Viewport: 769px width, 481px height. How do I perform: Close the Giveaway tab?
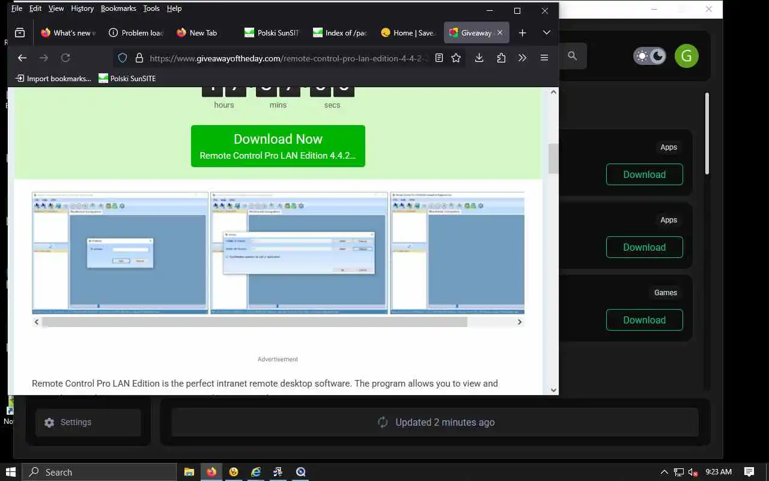[x=499, y=33]
